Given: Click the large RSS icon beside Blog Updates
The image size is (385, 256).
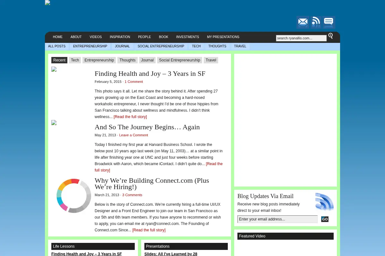Looking at the screenshot, I should (324, 202).
